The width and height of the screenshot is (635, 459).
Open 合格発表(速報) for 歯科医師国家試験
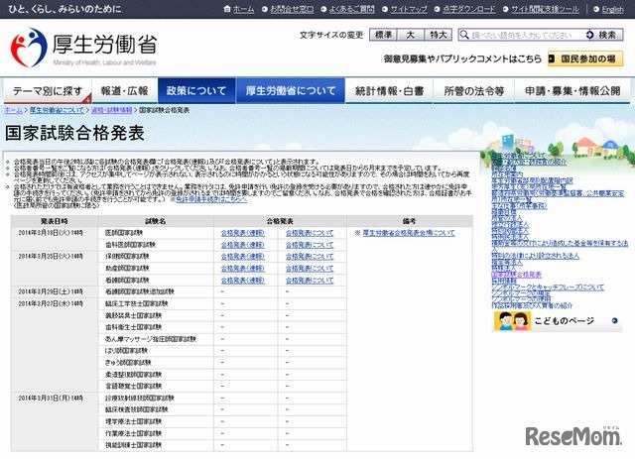click(242, 245)
